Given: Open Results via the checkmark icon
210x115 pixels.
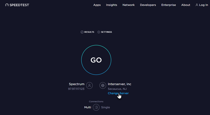Looking at the screenshot, I should [x=82, y=32].
